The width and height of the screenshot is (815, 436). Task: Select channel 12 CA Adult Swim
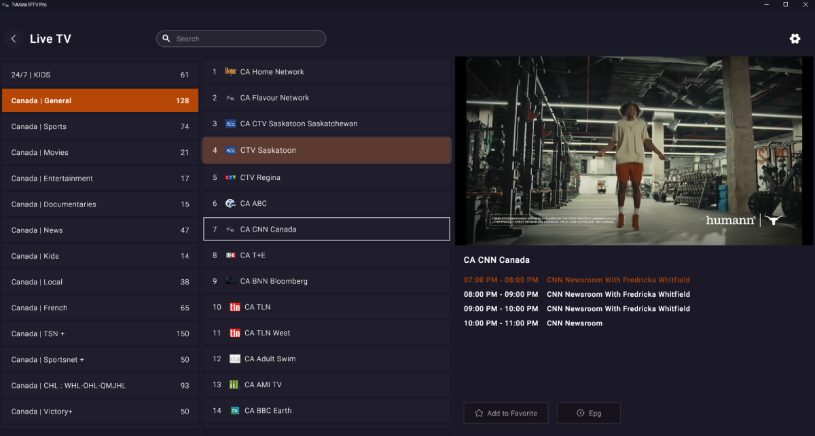pos(326,359)
